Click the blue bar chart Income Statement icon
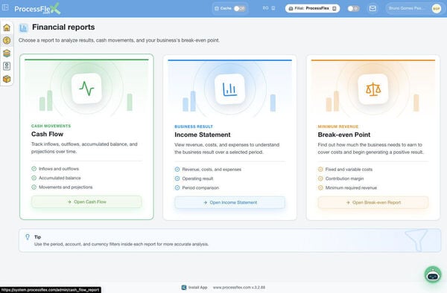The width and height of the screenshot is (447, 293). tap(229, 89)
